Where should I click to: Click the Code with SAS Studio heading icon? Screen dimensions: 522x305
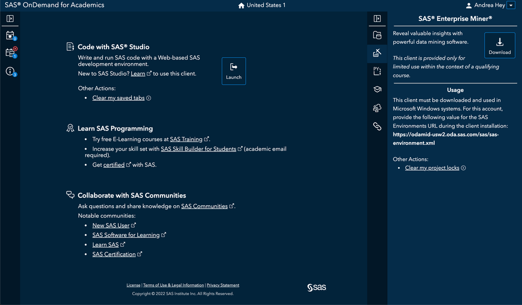(70, 46)
